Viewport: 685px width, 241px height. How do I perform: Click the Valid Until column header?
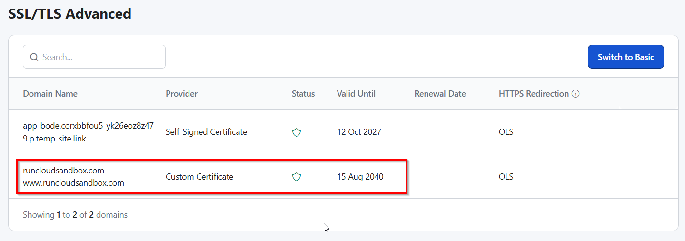coord(356,94)
